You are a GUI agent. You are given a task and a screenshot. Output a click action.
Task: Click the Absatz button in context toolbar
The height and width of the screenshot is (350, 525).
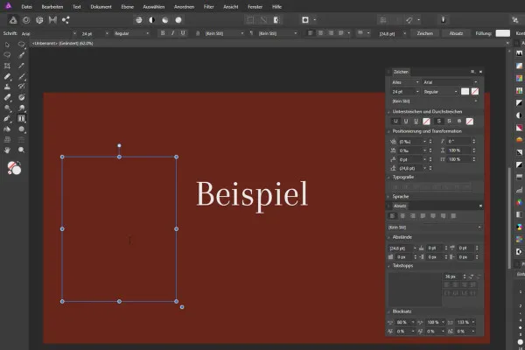coord(456,33)
